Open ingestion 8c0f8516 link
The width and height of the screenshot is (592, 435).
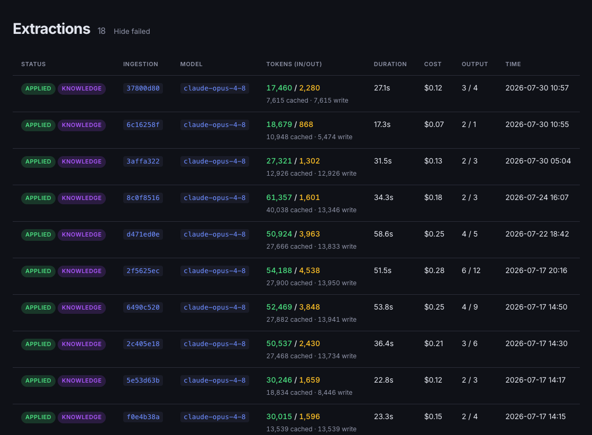pyautogui.click(x=143, y=198)
